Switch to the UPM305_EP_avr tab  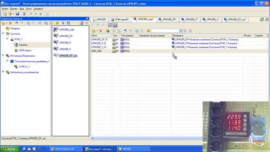point(235,19)
